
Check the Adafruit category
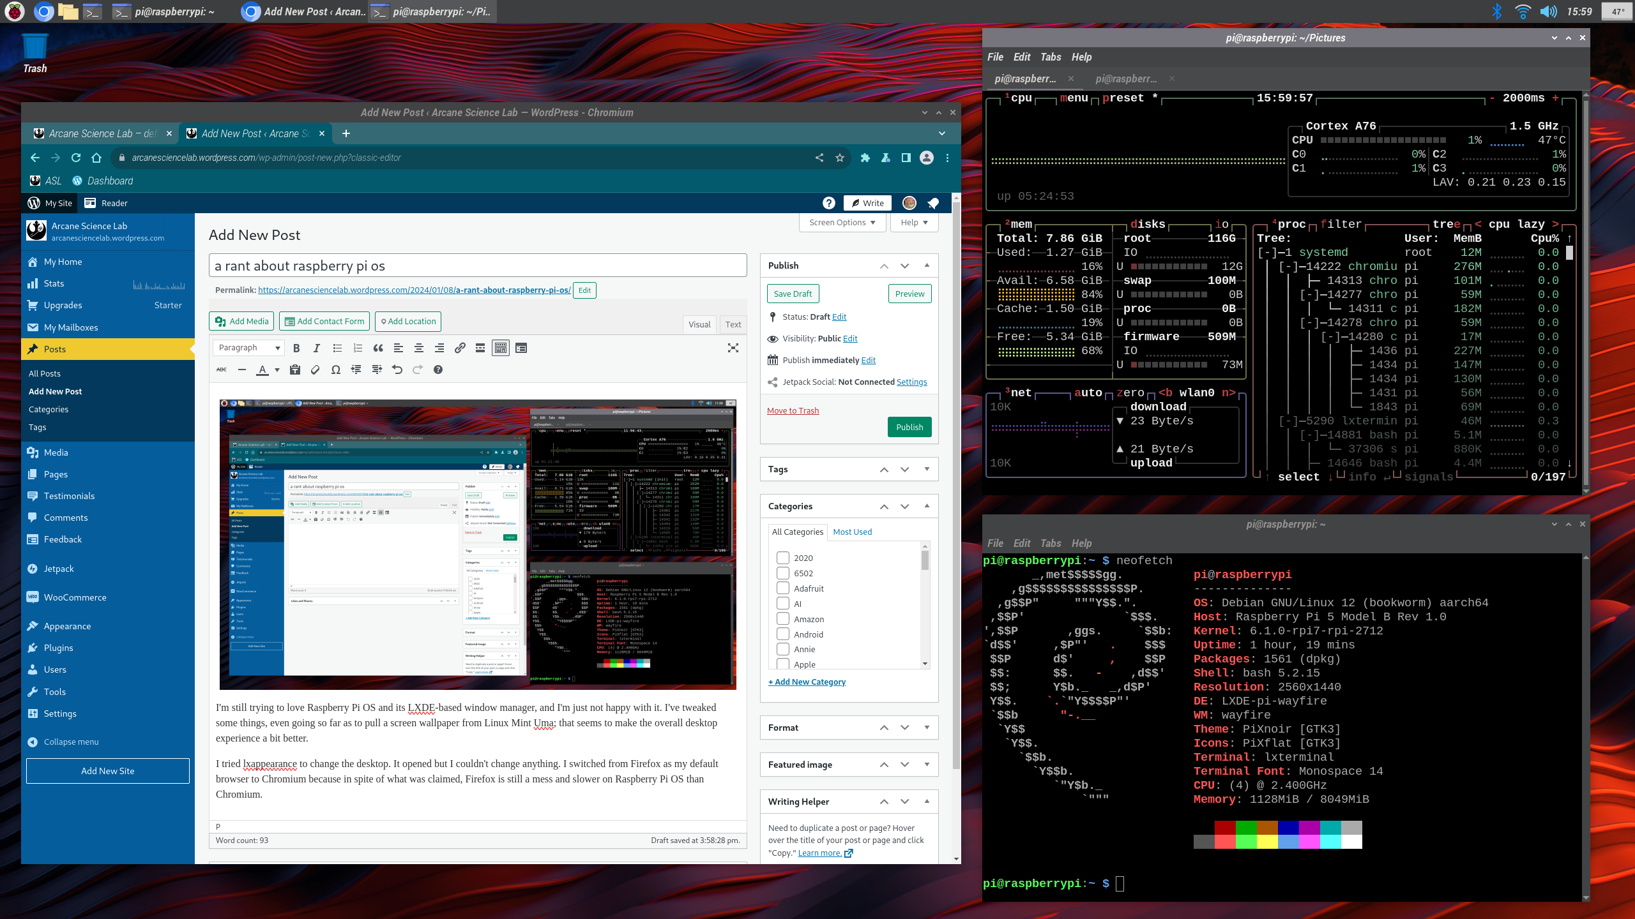(x=783, y=588)
